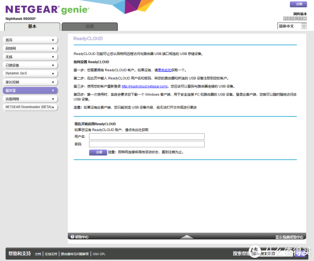Open 路由器常见问题解答 footer link

click(x=75, y=254)
